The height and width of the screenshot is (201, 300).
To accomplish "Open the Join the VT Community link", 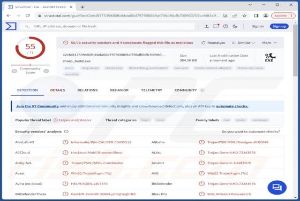I will pos(37,106).
